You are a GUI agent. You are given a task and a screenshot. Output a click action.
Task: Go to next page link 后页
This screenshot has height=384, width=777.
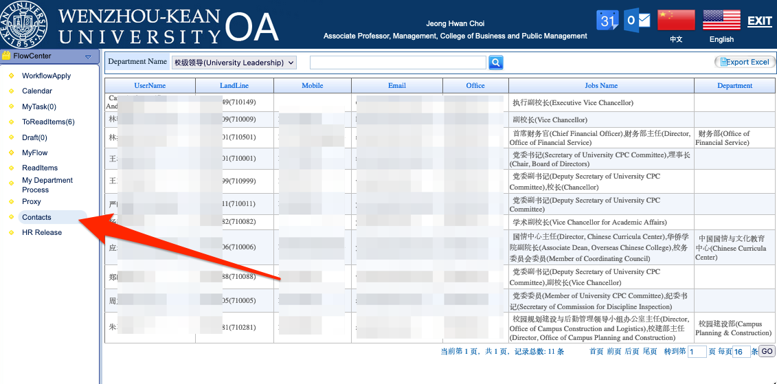point(632,351)
